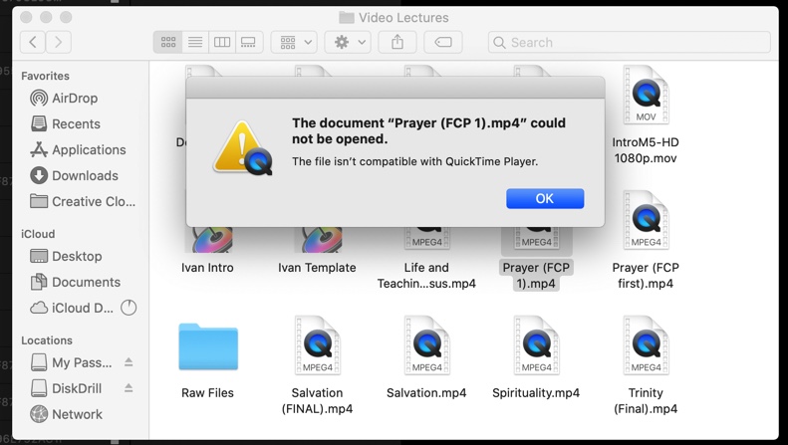The height and width of the screenshot is (445, 788).
Task: Click the Video Lectures window title
Action: (x=403, y=18)
